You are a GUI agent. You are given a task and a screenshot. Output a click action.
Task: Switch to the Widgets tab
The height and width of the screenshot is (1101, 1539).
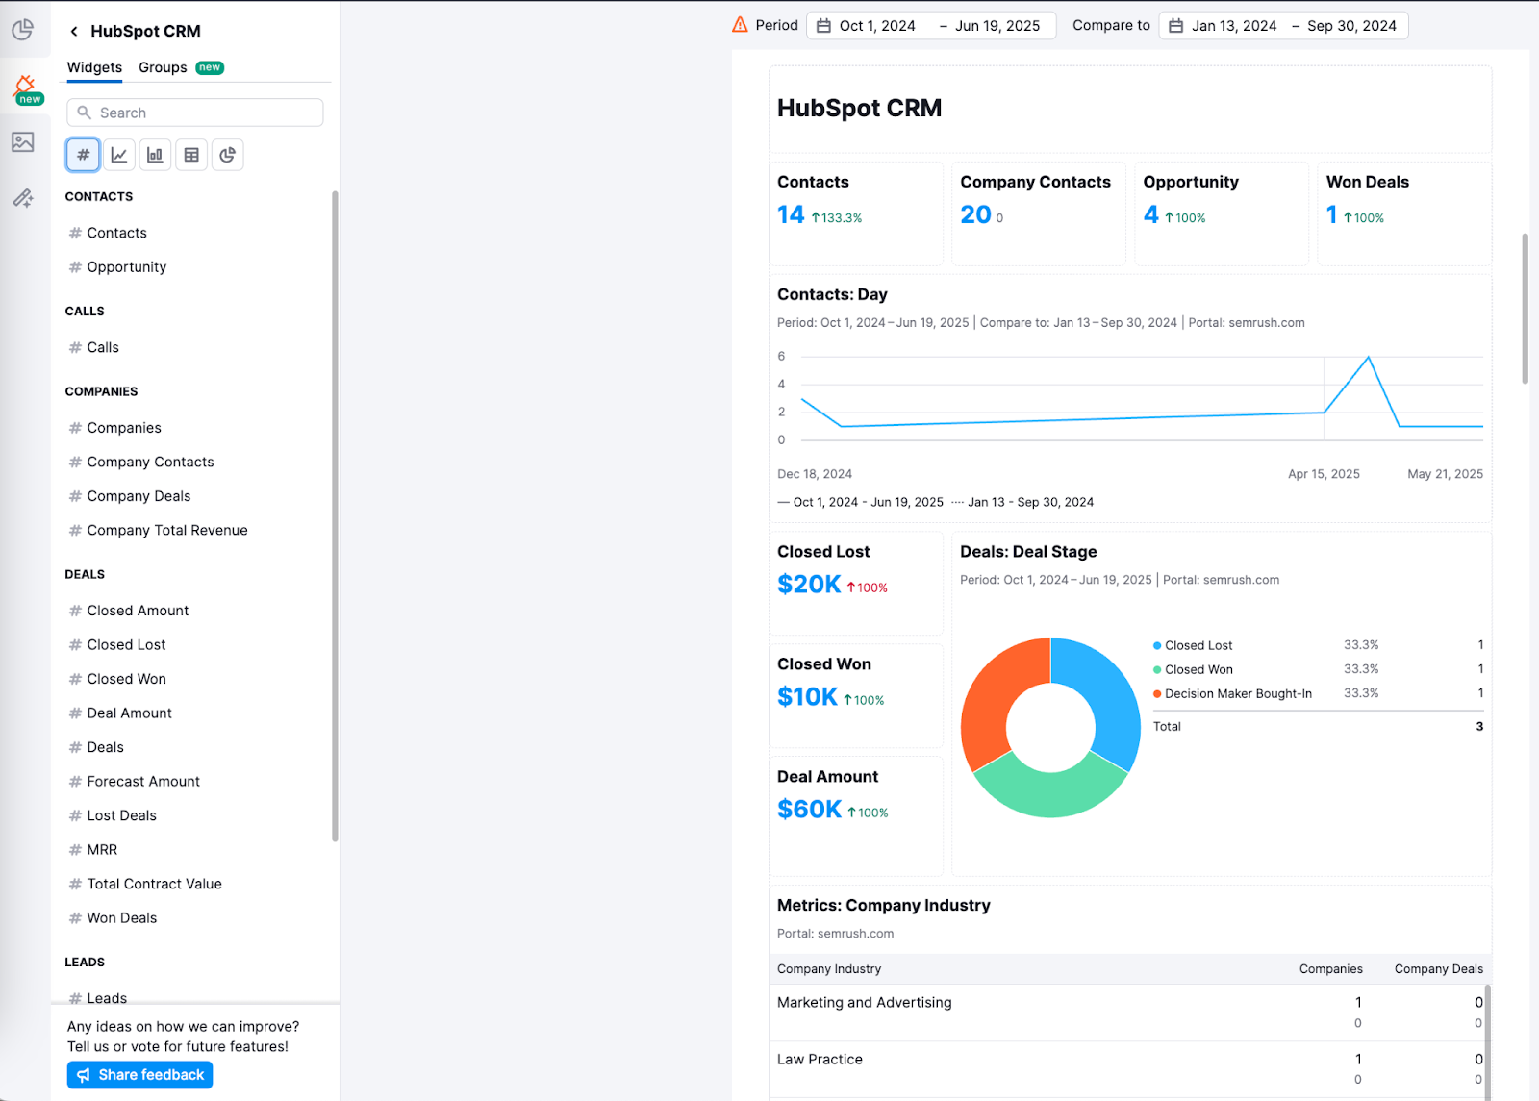93,67
